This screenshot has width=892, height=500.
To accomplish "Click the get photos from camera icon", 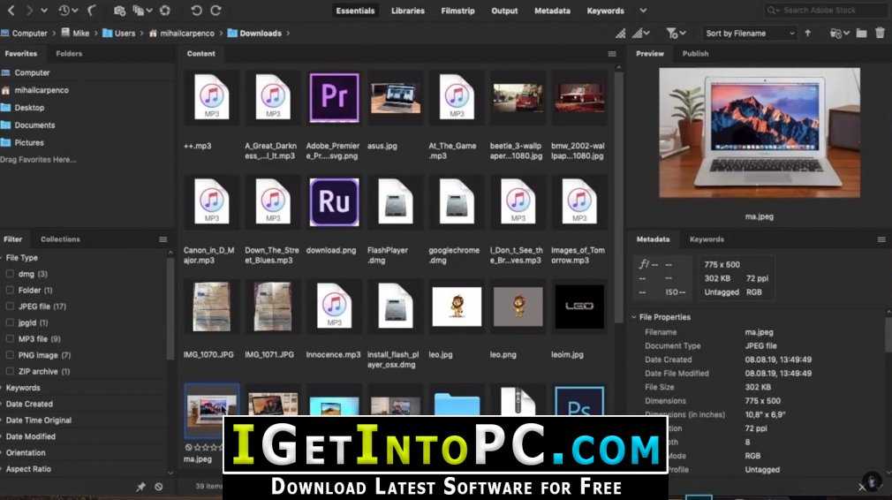I will (x=119, y=11).
